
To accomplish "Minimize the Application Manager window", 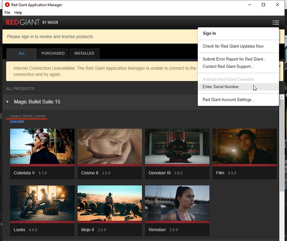I will coord(249,5).
